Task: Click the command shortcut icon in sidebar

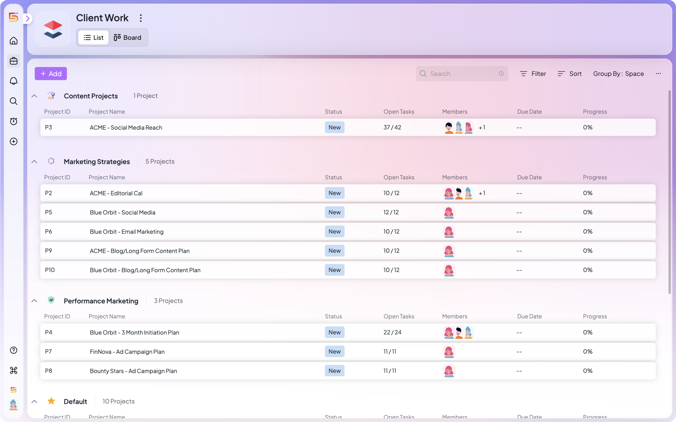Action: point(13,370)
